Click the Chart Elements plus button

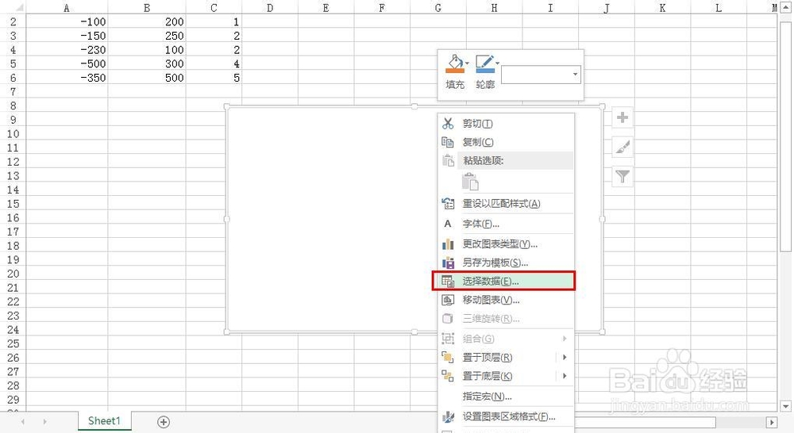coord(622,118)
